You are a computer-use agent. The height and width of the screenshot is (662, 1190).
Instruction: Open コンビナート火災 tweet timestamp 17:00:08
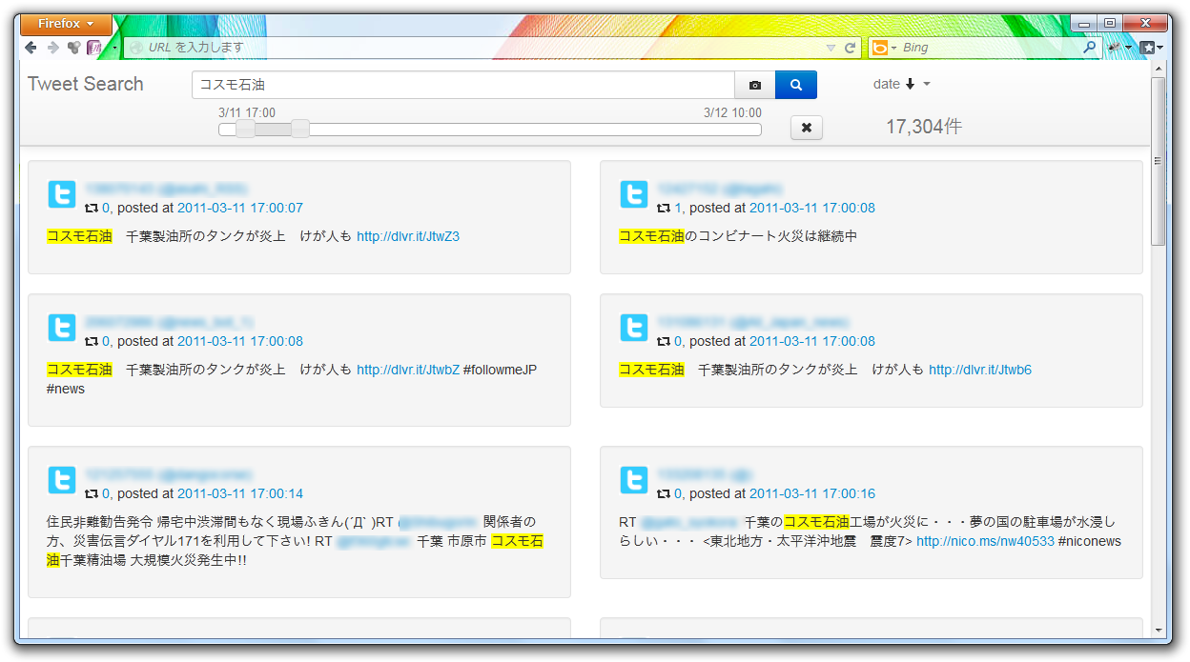(812, 208)
